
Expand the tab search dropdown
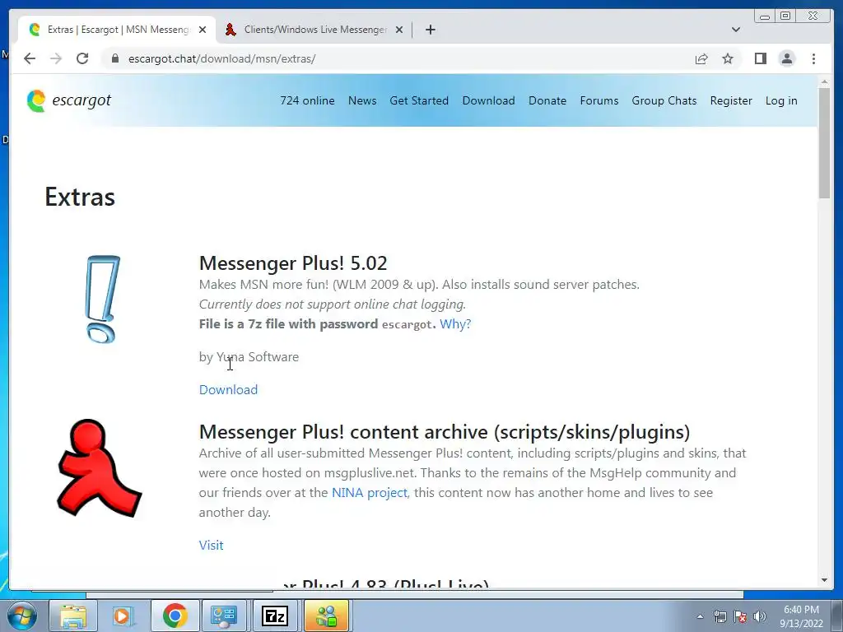(735, 30)
